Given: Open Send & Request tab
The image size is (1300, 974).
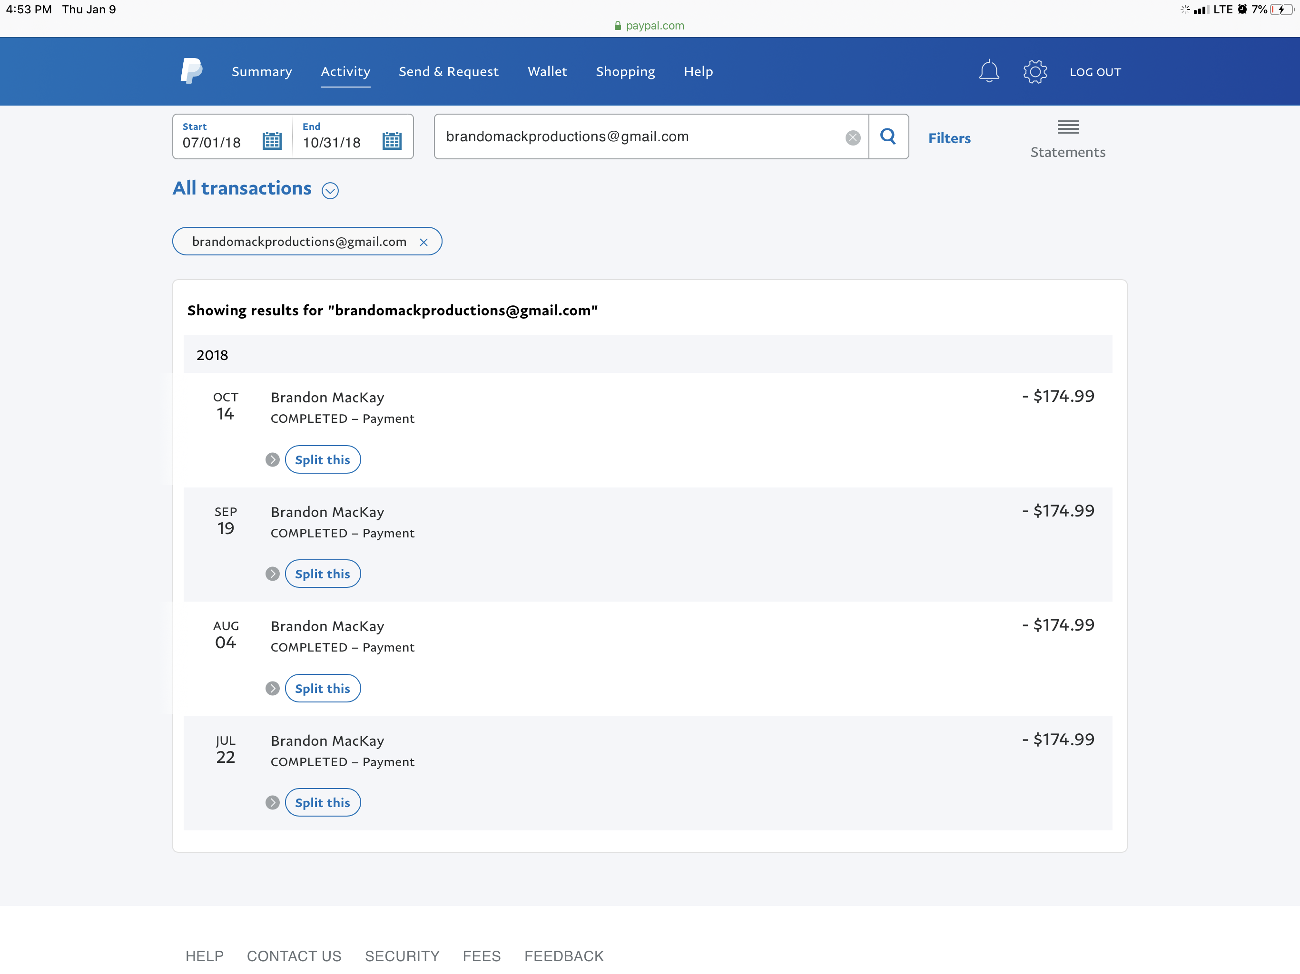Looking at the screenshot, I should [x=448, y=71].
